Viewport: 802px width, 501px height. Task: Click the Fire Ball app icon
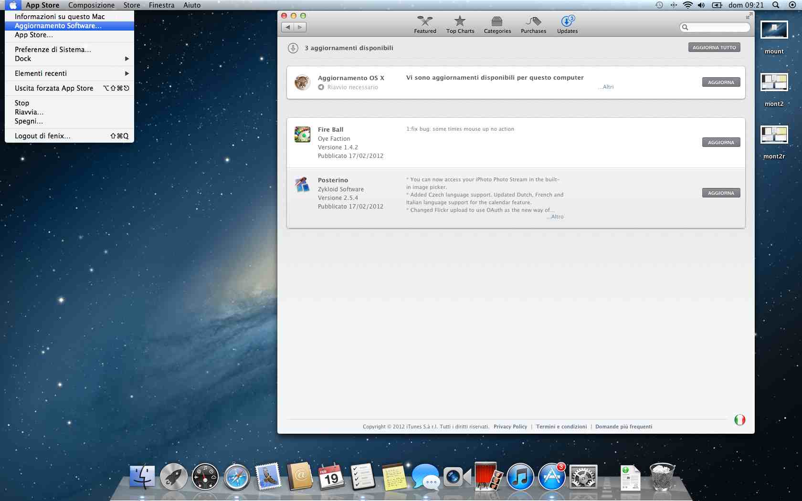pyautogui.click(x=302, y=135)
